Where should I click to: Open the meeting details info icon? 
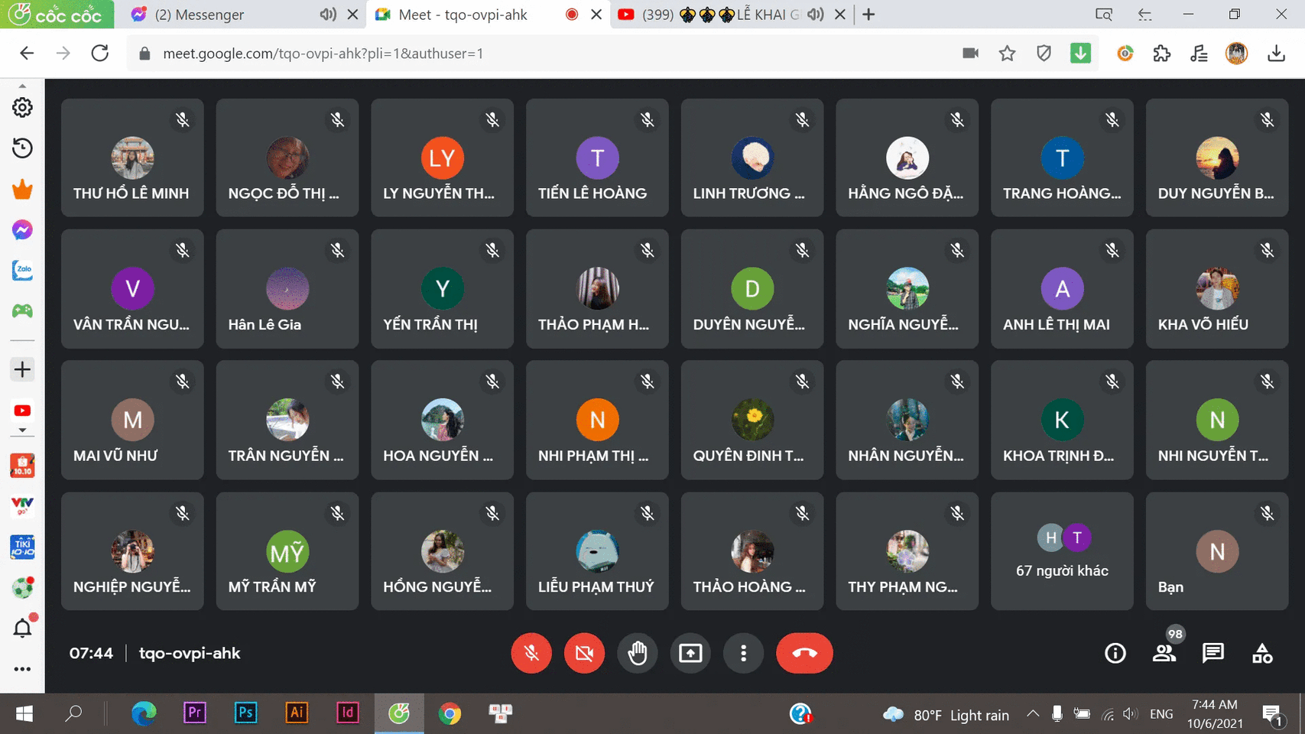[x=1115, y=653]
